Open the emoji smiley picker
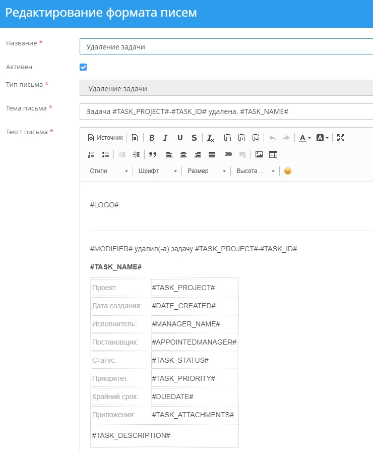The width and height of the screenshot is (373, 451). 288,171
